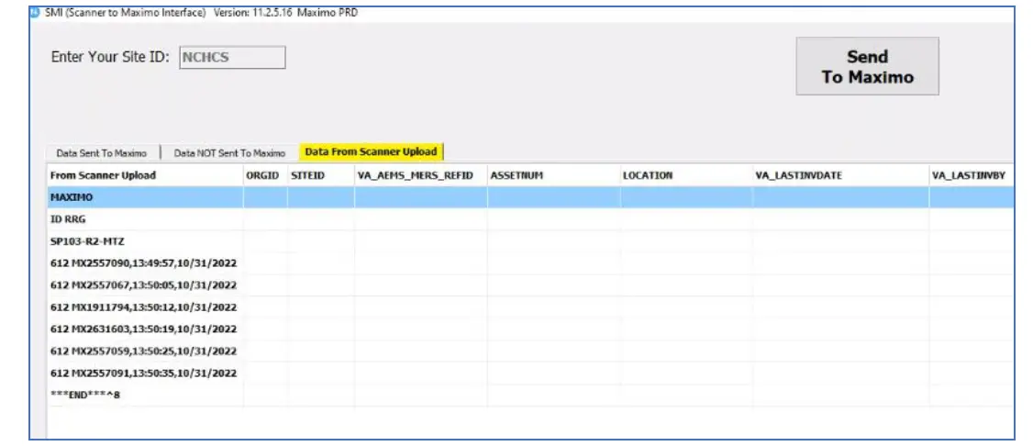Switch to Data Sent To Maximo tab
The height and width of the screenshot is (446, 1033).
coord(101,153)
